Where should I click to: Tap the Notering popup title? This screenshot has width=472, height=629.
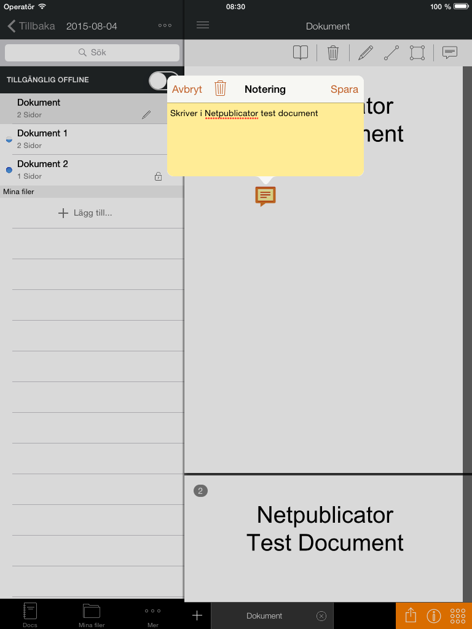(x=265, y=89)
